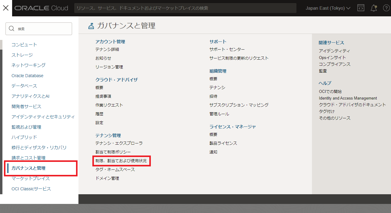391x213 pixels.
Task: Expand the Japan East (Tokyo) region dropdown
Action: (328, 8)
